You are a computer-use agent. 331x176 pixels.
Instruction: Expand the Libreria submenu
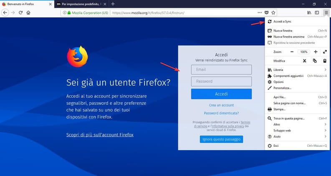pyautogui.click(x=297, y=70)
